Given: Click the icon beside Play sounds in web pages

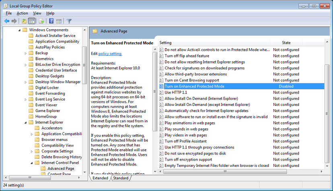Looking at the screenshot, I should 161,129.
